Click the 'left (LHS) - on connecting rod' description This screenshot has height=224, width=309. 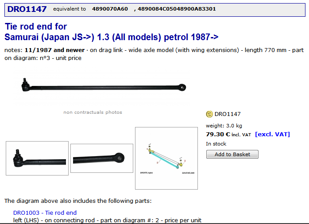click(x=108, y=220)
